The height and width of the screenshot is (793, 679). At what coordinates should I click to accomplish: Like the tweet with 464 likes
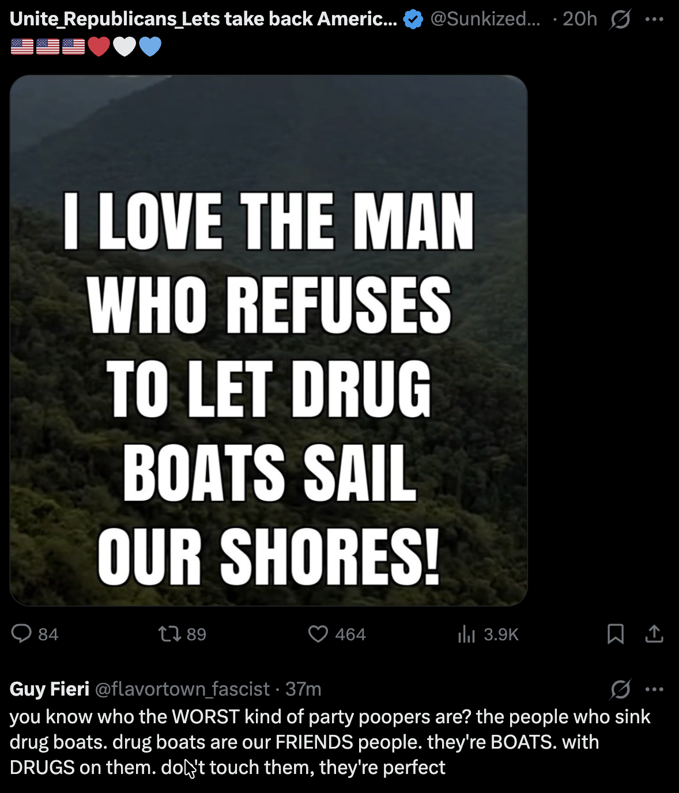(x=318, y=634)
